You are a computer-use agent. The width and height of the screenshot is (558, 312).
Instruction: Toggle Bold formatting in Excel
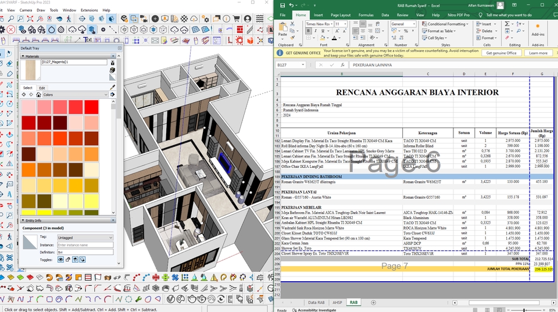click(x=309, y=31)
